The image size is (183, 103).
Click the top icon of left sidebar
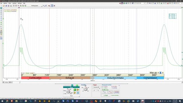(x=1, y=8)
